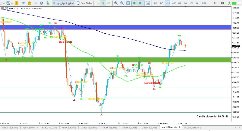Open the VPS cloud hosting icon
Viewport: 242px width, 131px height.
tap(42, 3)
